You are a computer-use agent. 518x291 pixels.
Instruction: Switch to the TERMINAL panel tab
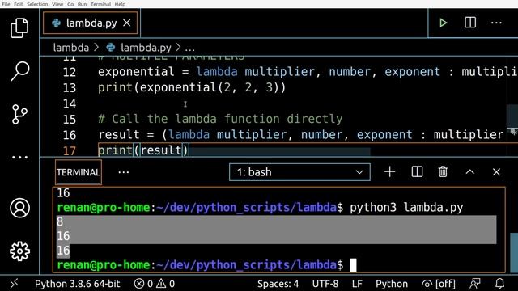click(79, 172)
